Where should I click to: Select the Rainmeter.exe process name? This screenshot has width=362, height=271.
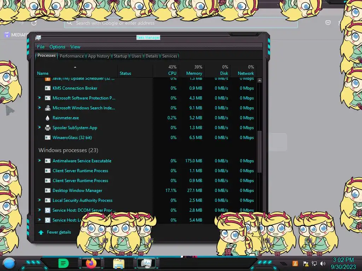(x=65, y=118)
